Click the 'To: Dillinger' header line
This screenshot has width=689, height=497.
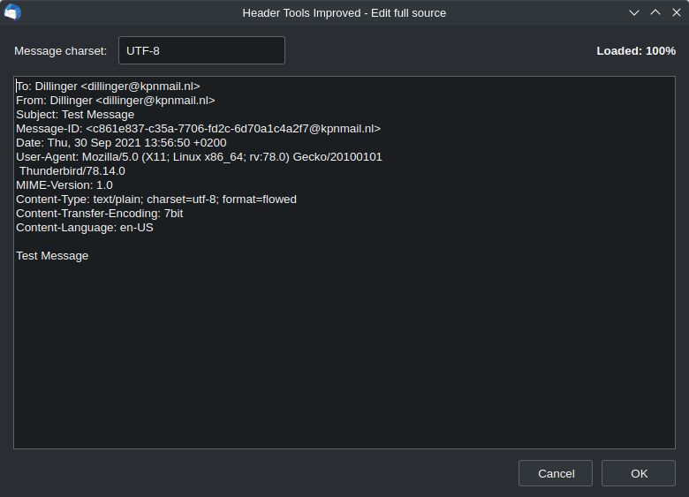(108, 87)
